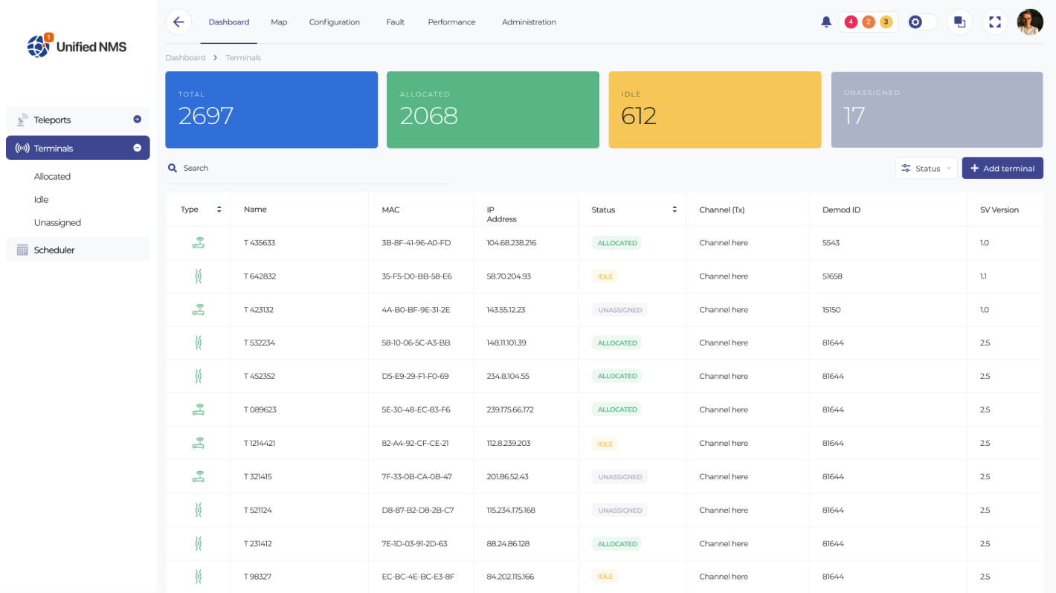1056x593 pixels.
Task: Click the red badge showing 4 alerts
Action: (851, 22)
